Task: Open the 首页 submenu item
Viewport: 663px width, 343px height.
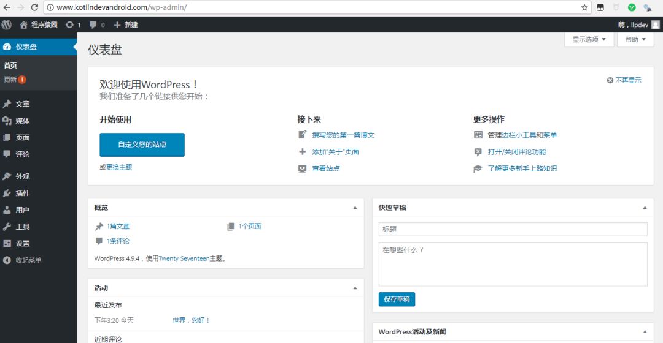Action: (x=10, y=66)
